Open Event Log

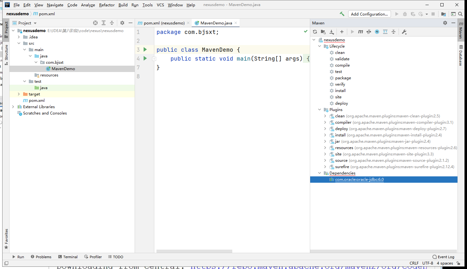tap(443, 257)
